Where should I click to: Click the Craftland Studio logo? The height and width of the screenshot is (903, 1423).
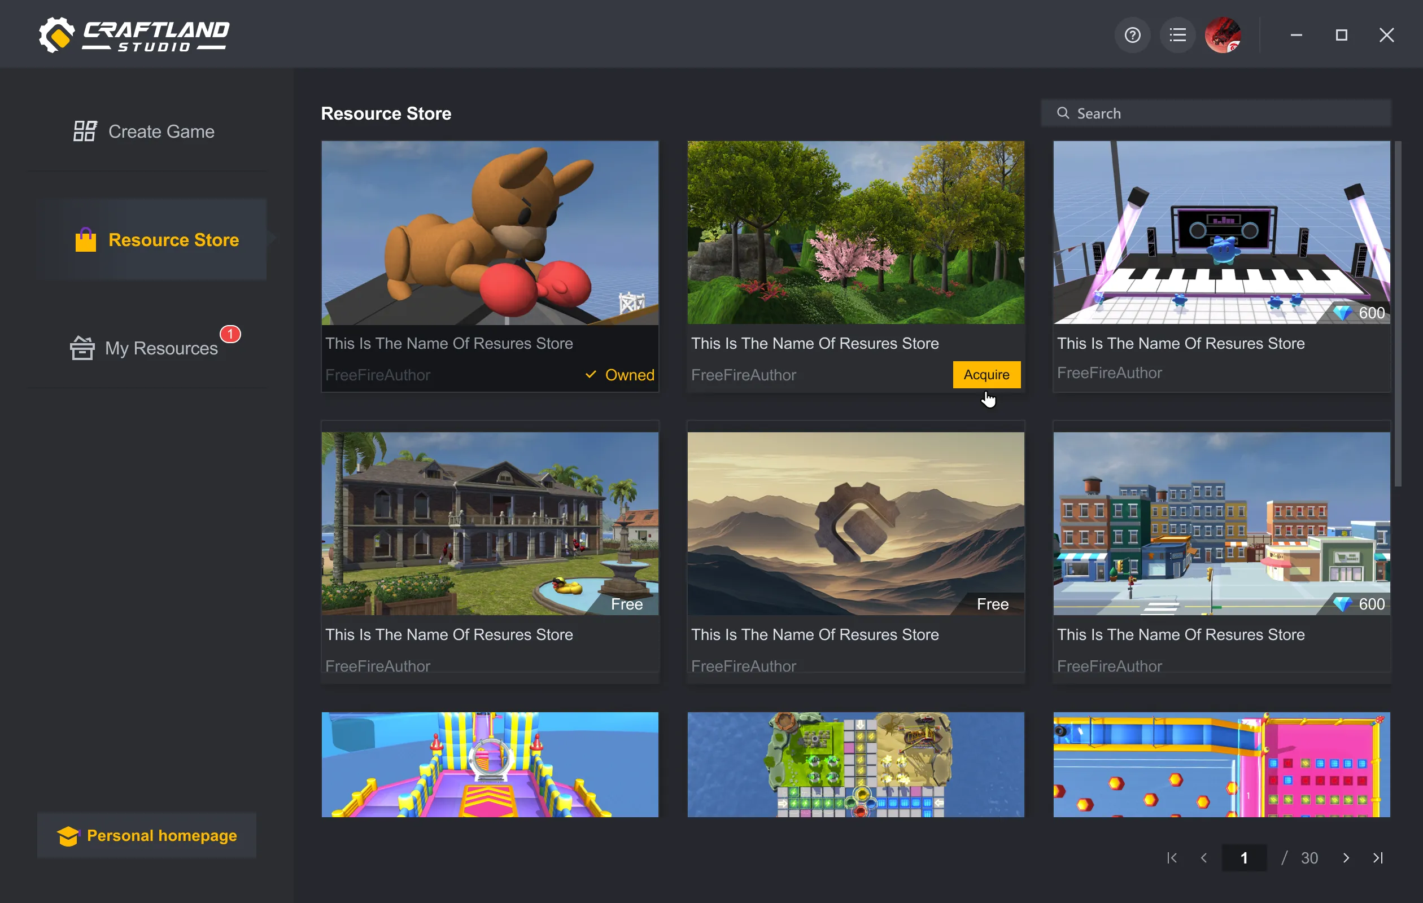pos(134,36)
